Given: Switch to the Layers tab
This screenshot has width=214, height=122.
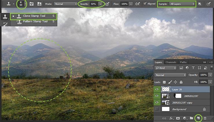Looking at the screenshot, I should [158, 62].
